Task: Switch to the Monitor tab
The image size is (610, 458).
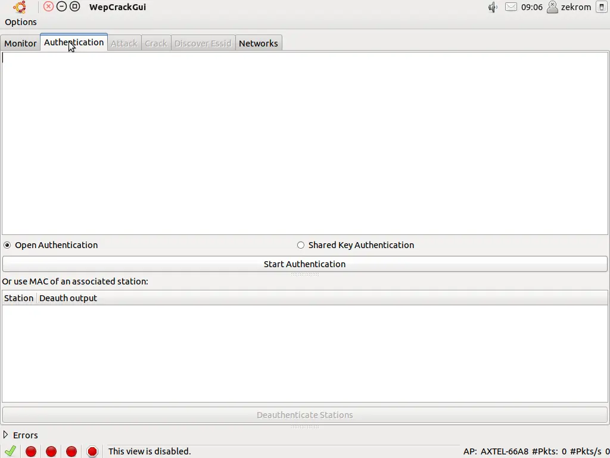Action: click(20, 43)
